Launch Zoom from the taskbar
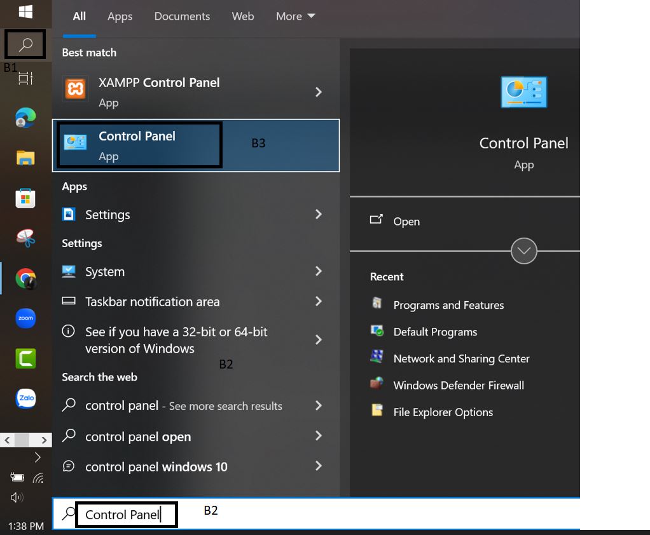Image resolution: width=650 pixels, height=535 pixels. (25, 318)
